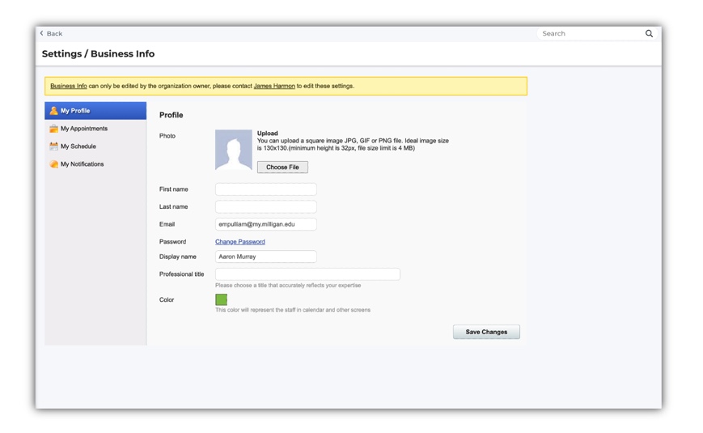This screenshot has width=703, height=433.
Task: Click the My Profile person icon
Action: 53,111
